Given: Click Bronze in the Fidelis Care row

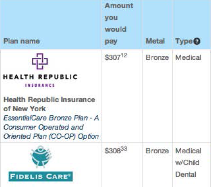Looking at the screenshot, I should point(157,151).
